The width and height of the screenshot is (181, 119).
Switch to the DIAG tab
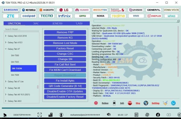36,23
